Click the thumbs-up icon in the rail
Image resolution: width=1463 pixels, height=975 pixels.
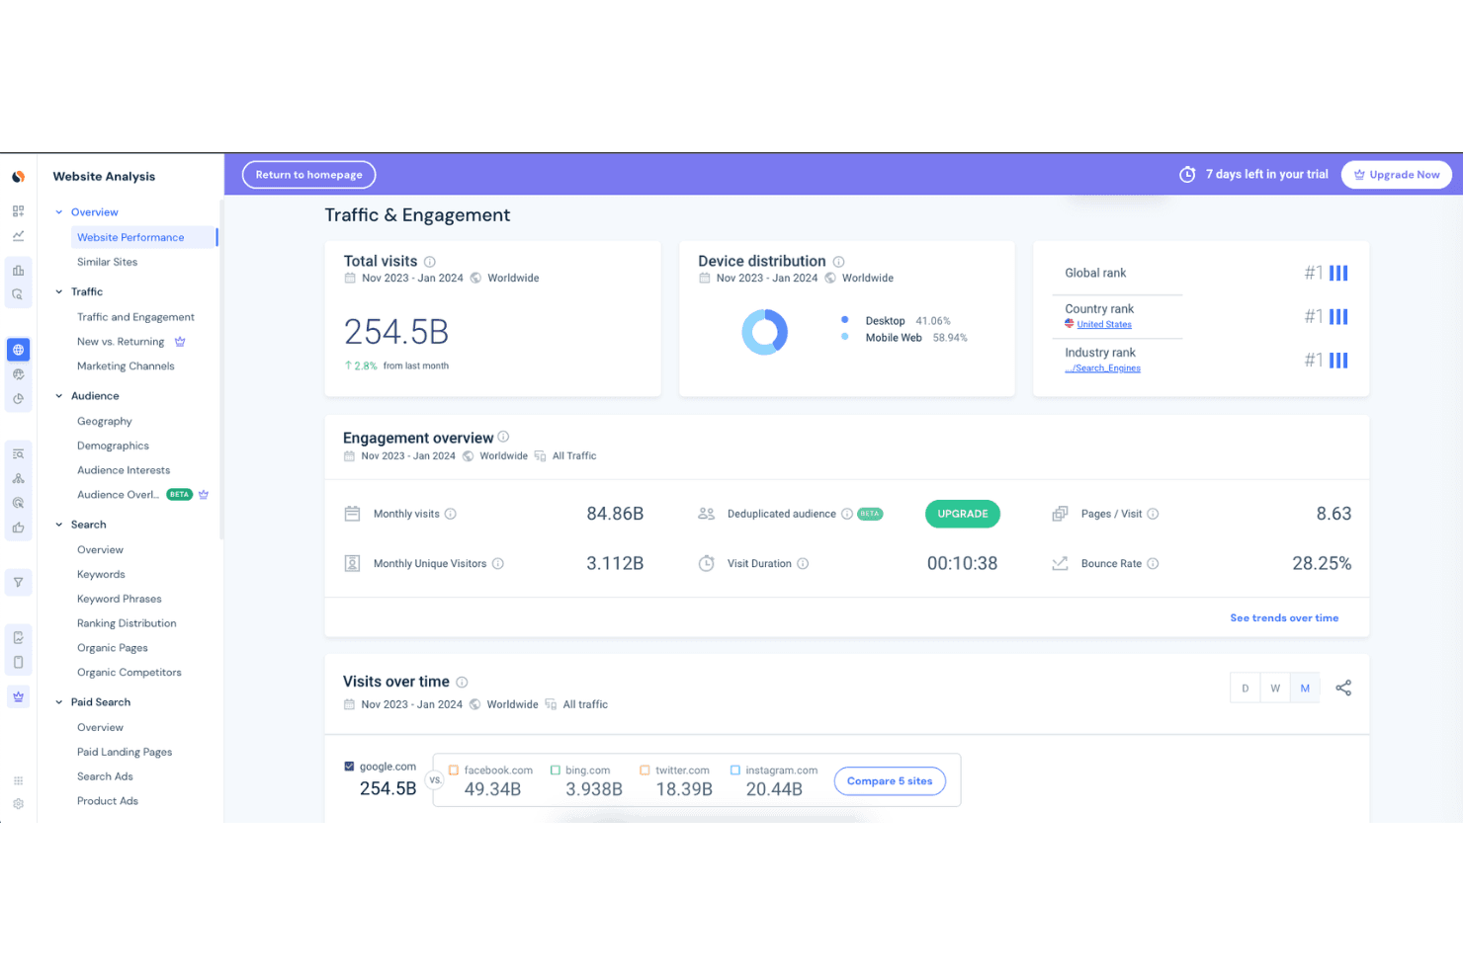point(18,528)
